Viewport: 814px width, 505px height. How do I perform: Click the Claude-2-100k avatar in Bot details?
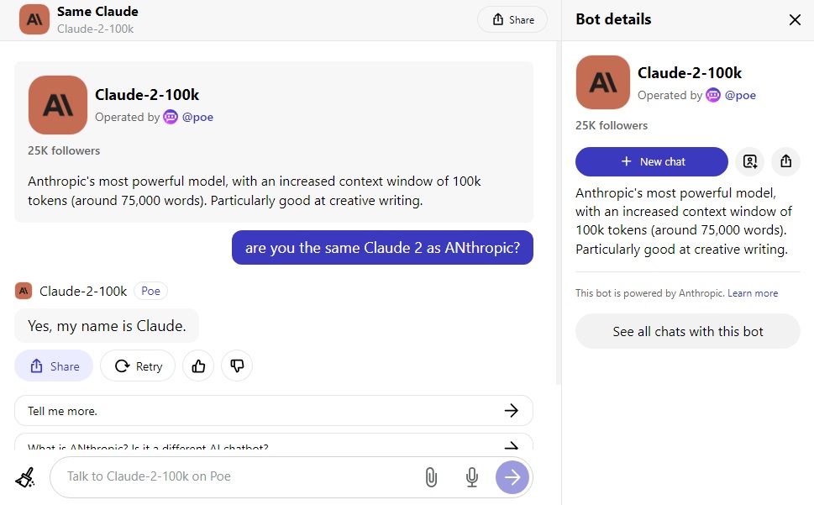602,82
